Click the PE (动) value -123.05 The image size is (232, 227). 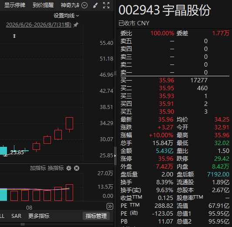pos(163,213)
